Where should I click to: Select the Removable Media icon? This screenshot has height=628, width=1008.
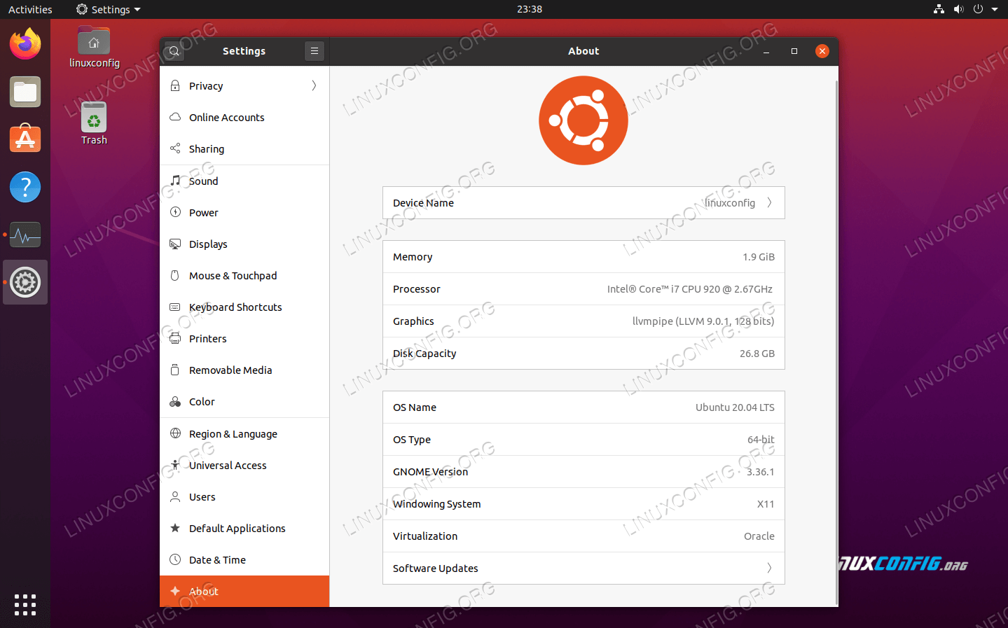tap(175, 370)
